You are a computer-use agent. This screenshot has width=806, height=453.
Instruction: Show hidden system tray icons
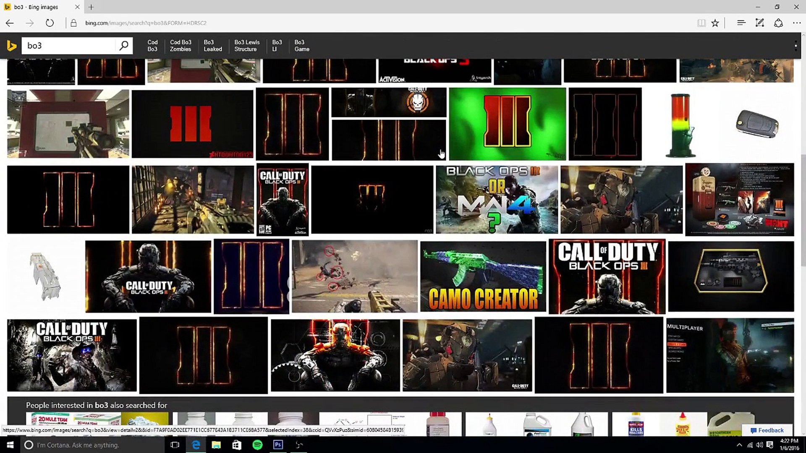coord(739,445)
